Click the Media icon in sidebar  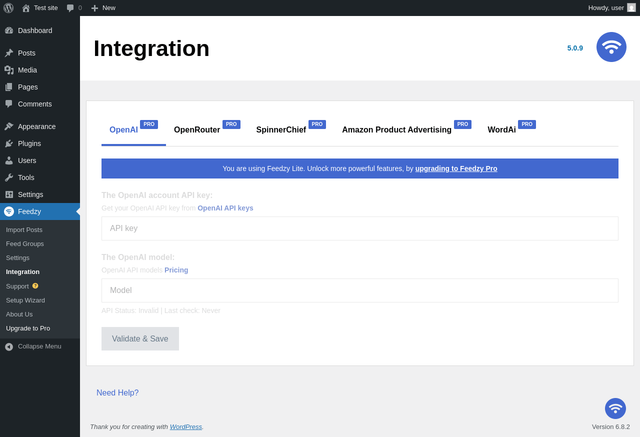pyautogui.click(x=9, y=70)
